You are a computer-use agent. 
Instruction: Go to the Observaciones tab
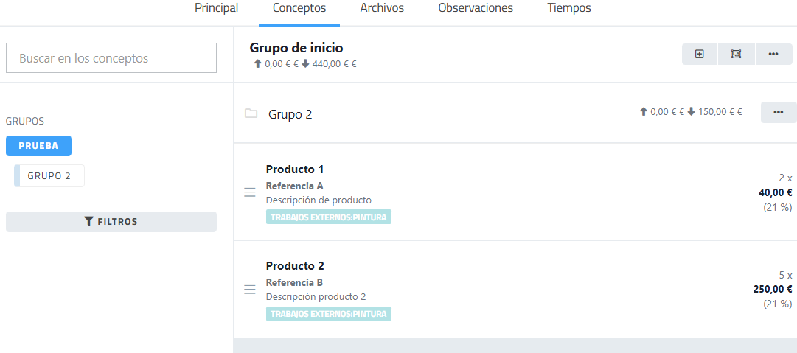pos(475,8)
